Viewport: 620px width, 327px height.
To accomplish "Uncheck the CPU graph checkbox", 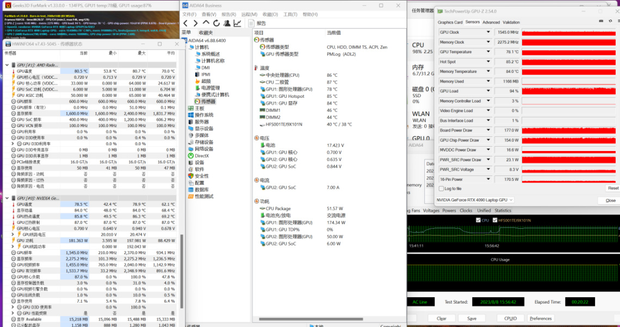I will (x=478, y=220).
